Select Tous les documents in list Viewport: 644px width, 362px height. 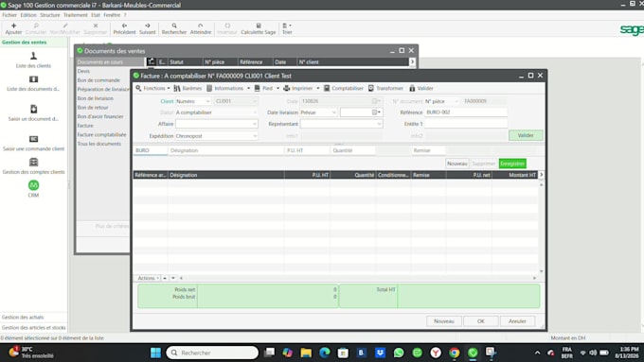coord(99,144)
